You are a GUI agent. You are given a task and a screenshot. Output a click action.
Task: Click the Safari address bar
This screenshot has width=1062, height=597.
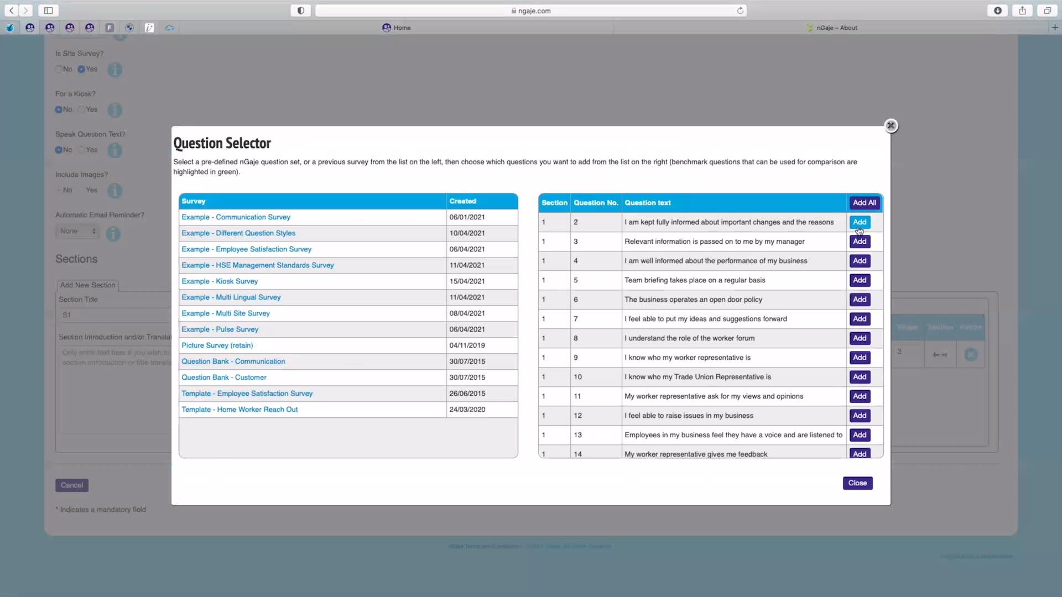tap(531, 11)
